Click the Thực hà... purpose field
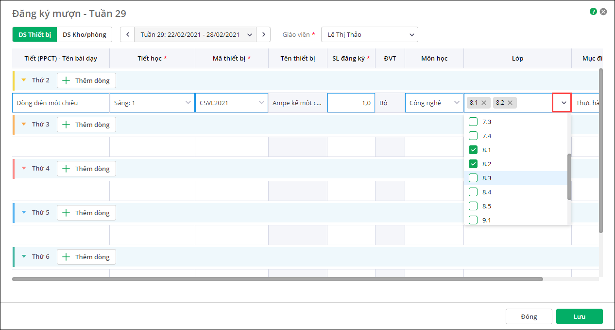Image resolution: width=615 pixels, height=330 pixels. tap(586, 103)
